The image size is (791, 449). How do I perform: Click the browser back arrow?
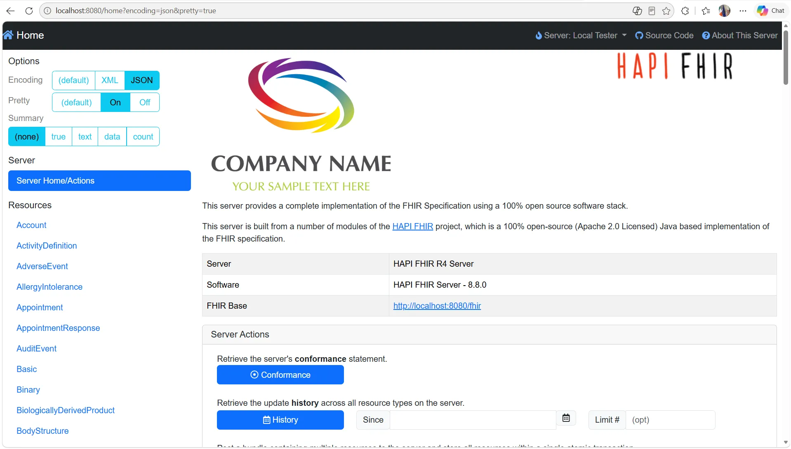11,11
